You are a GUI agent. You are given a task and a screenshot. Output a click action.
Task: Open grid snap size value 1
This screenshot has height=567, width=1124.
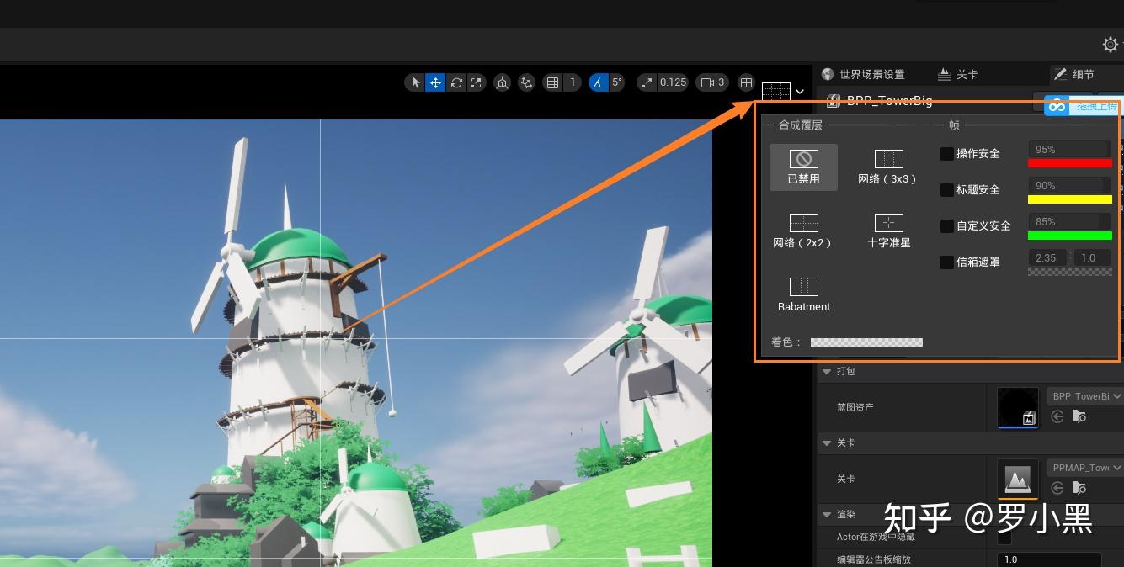(x=573, y=82)
